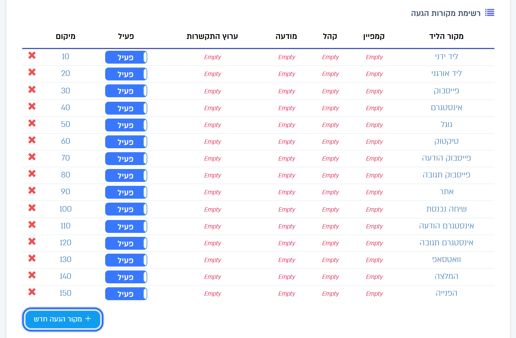Disable the וואטסאפ source פעיל toggle

tap(126, 260)
